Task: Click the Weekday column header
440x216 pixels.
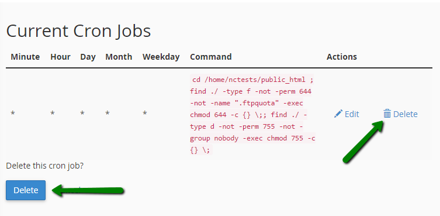Action: [x=161, y=57]
